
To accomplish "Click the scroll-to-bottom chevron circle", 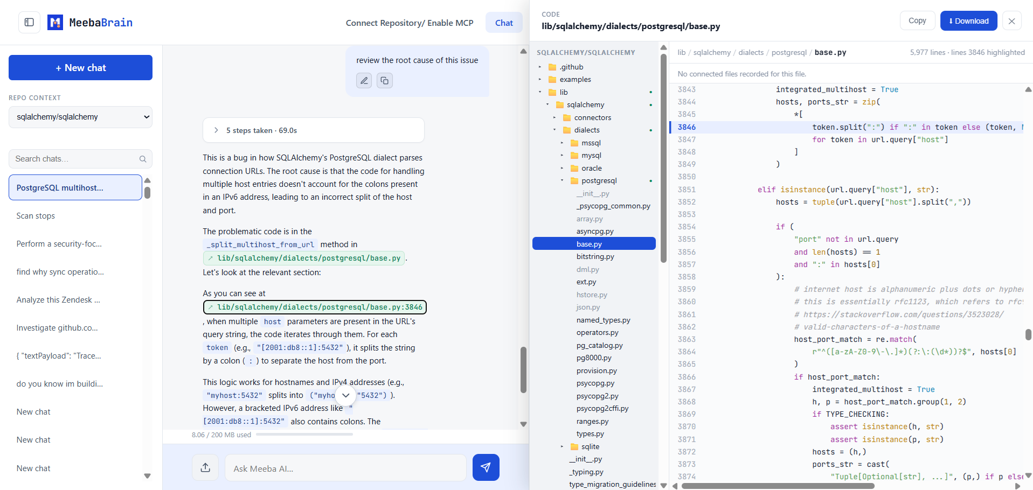I will (x=345, y=395).
